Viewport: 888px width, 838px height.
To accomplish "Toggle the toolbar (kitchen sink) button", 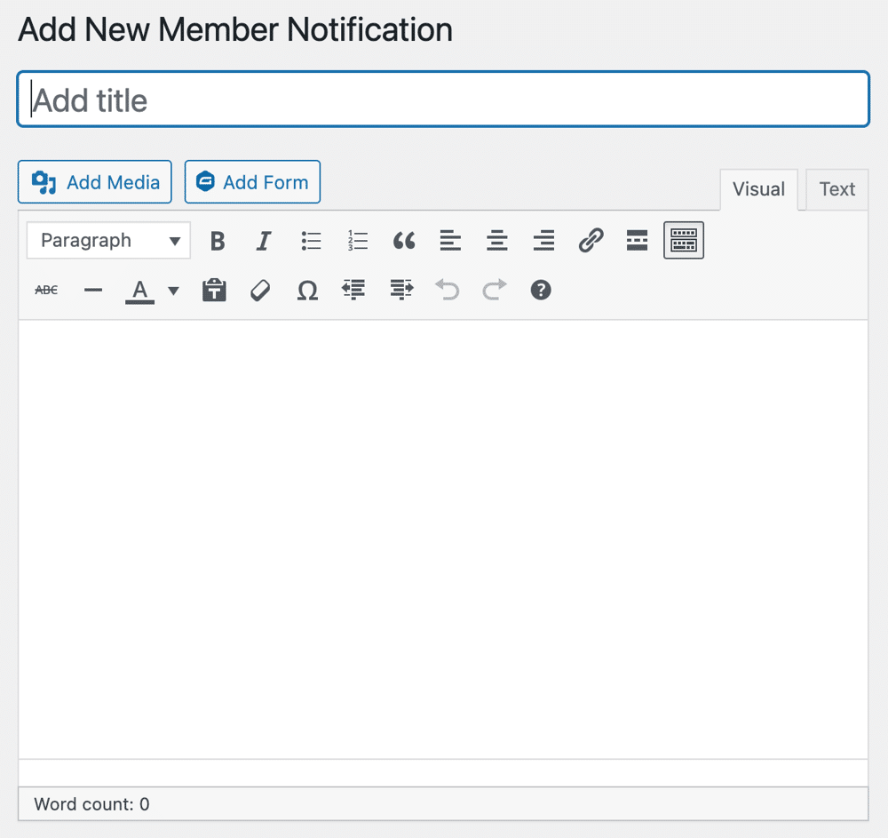I will click(x=684, y=241).
